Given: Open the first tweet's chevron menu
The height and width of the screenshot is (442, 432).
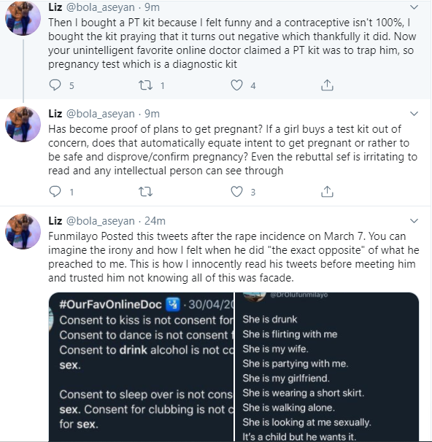Looking at the screenshot, I should pyautogui.click(x=414, y=7).
